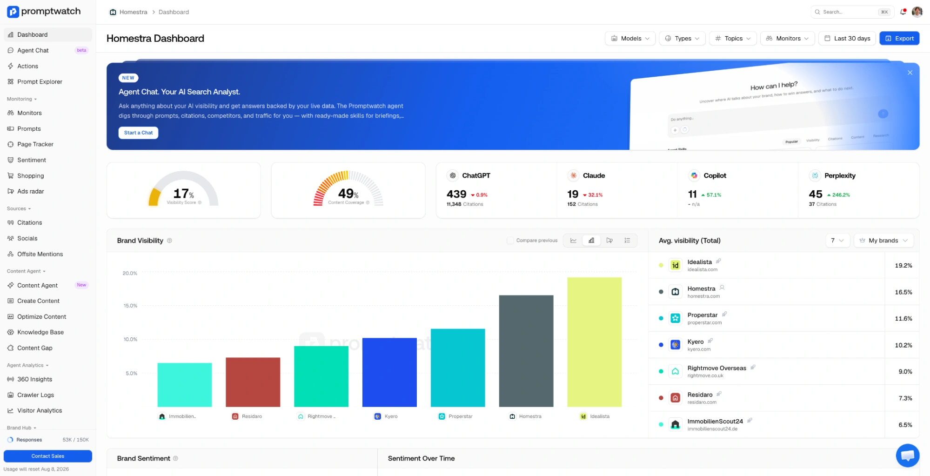Click the Residaro bar in the chart
The width and height of the screenshot is (930, 476).
pos(253,382)
